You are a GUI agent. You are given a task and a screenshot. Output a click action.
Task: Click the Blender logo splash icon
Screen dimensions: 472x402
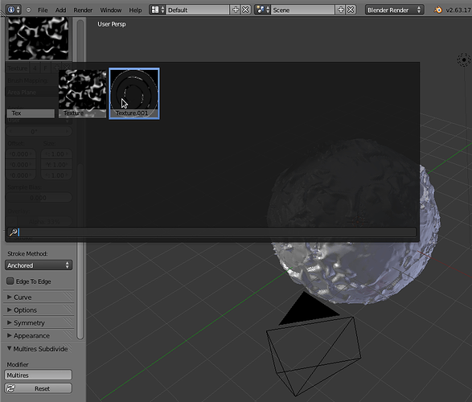coord(438,10)
